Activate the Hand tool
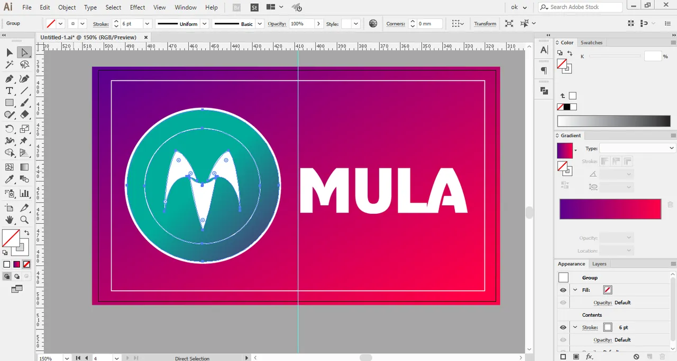 coord(10,220)
